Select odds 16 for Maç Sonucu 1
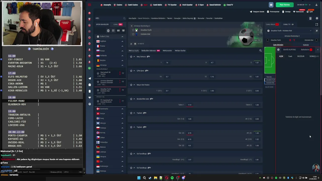 pos(167,63)
